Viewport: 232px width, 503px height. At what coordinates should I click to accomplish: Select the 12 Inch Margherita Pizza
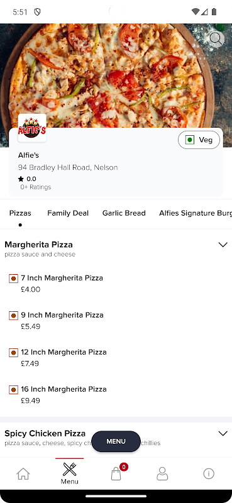pyautogui.click(x=64, y=358)
